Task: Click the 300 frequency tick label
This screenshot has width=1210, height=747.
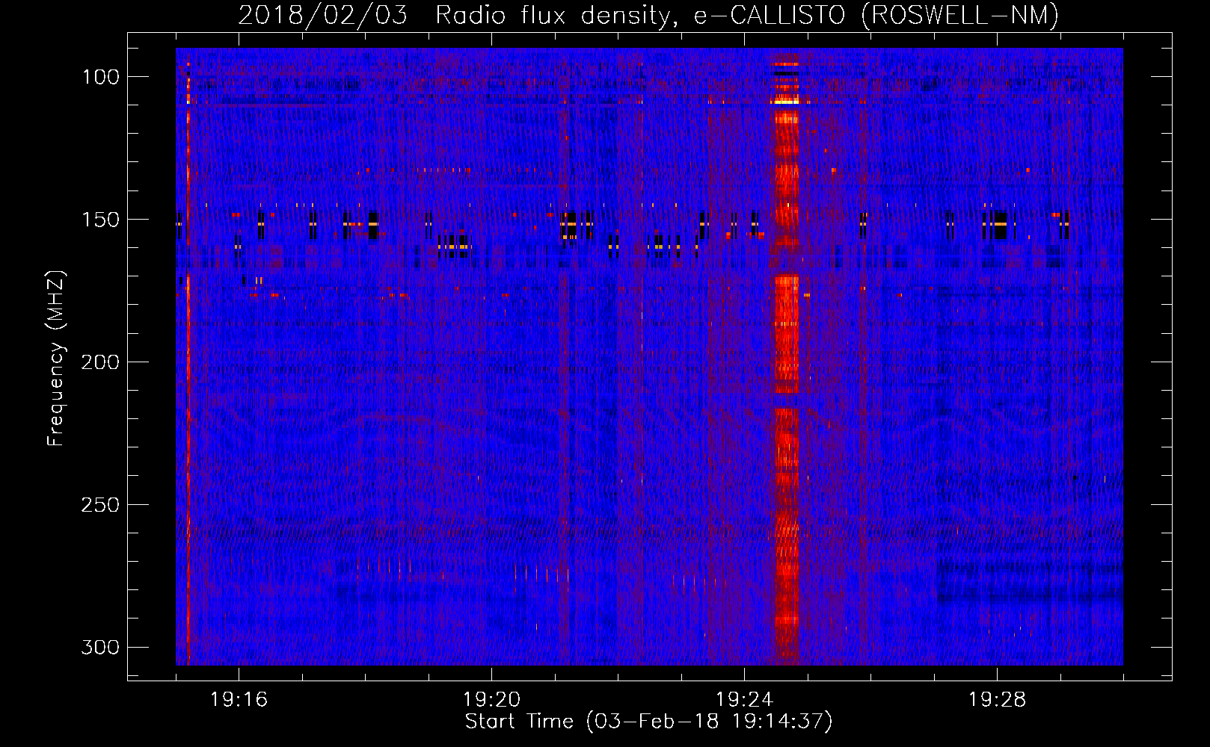Action: 100,647
